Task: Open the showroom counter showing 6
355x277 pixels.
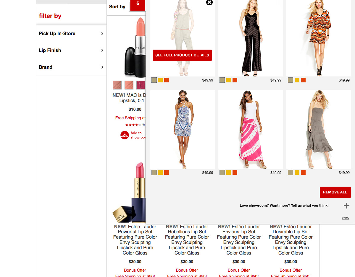Action: pyautogui.click(x=138, y=5)
